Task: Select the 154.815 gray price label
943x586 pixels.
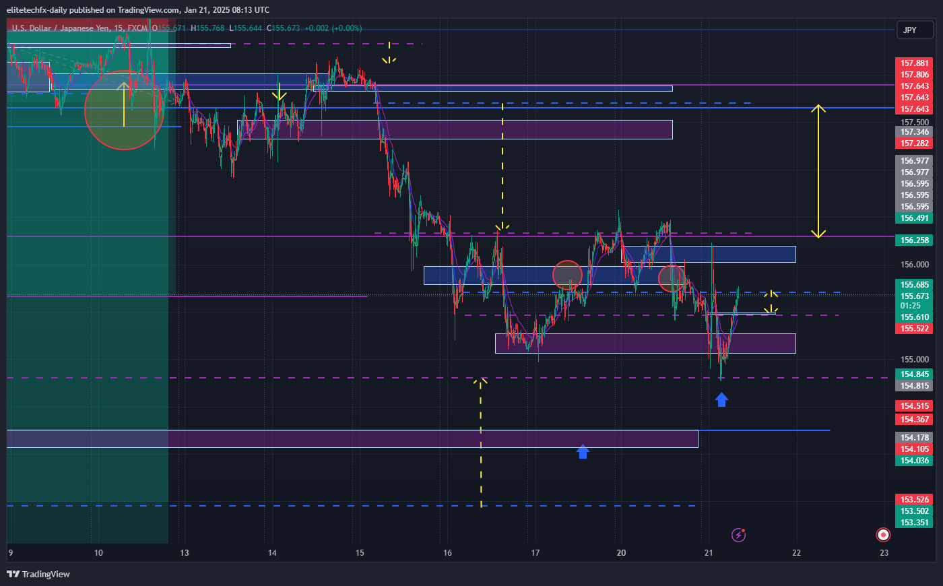Action: (915, 386)
